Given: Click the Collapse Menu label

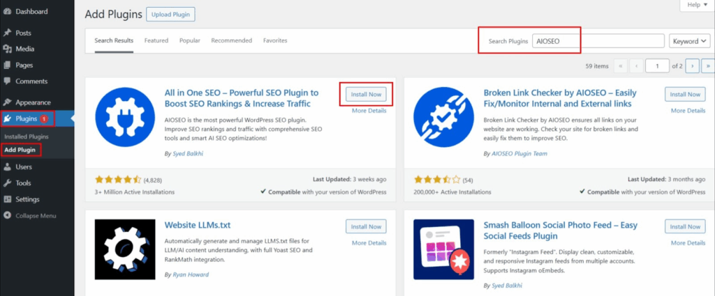Looking at the screenshot, I should click(36, 215).
